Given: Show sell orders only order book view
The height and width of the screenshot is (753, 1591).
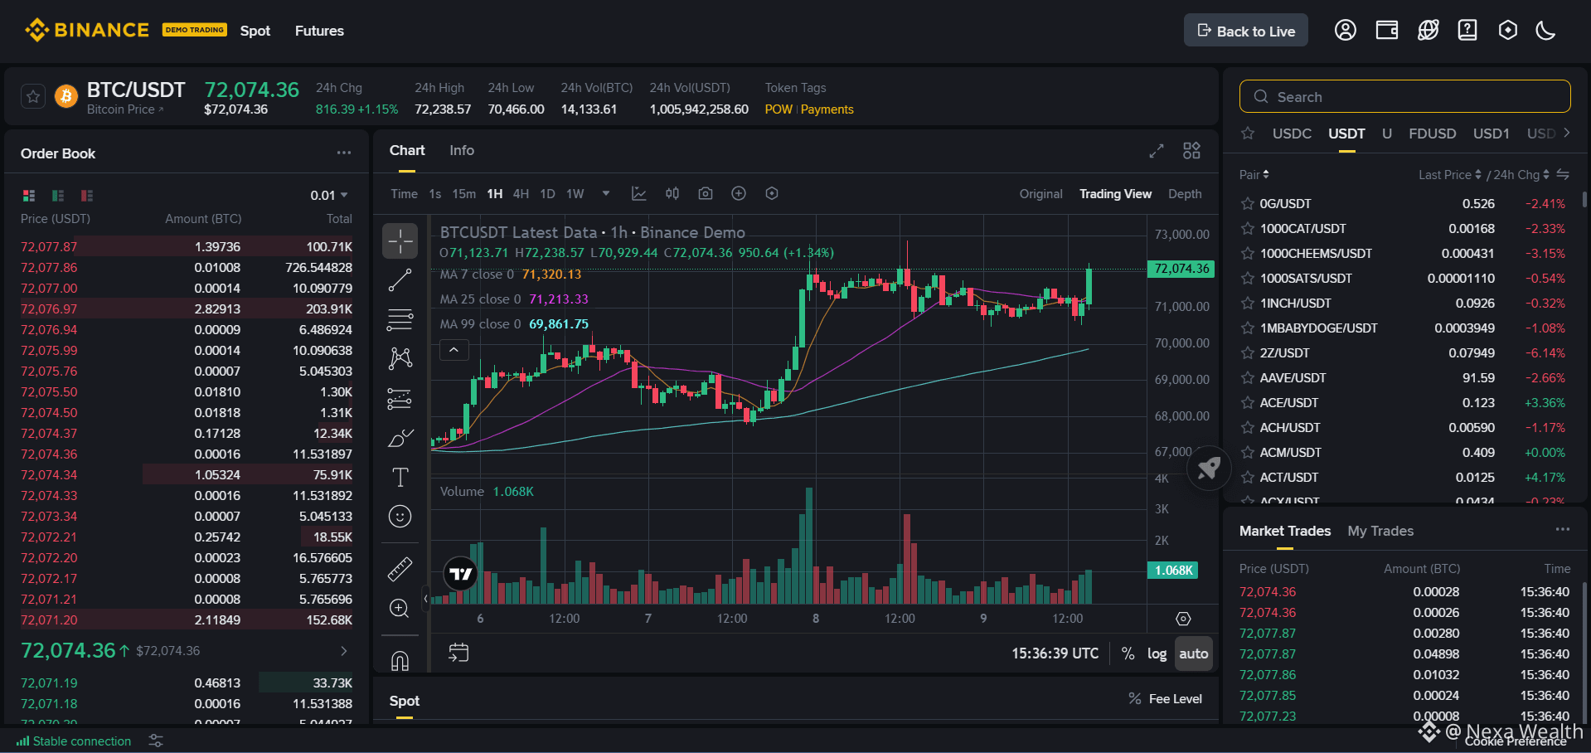Looking at the screenshot, I should point(87,196).
